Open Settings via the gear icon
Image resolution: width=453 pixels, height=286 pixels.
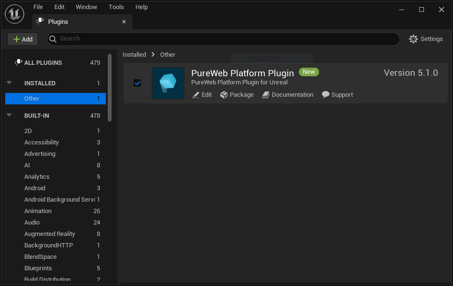(x=413, y=39)
